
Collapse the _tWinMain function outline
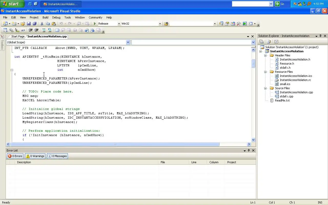click(12, 70)
